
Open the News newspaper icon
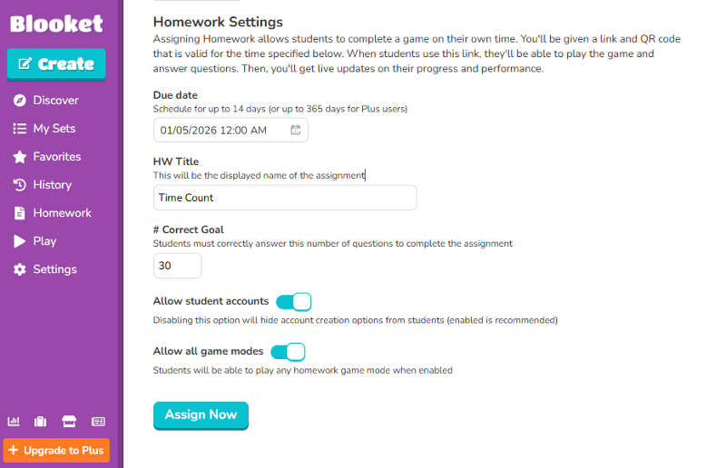[98, 421]
